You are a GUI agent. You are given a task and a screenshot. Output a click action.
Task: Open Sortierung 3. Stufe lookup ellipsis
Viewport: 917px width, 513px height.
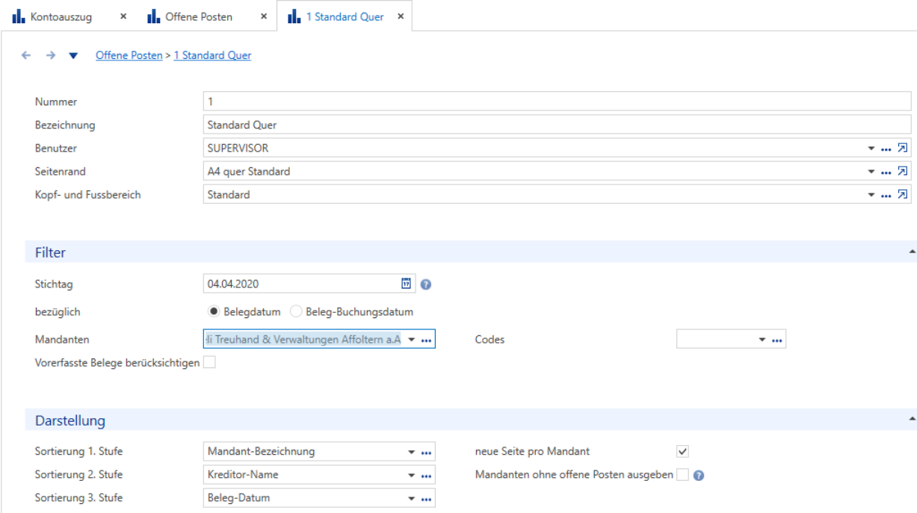(x=426, y=499)
